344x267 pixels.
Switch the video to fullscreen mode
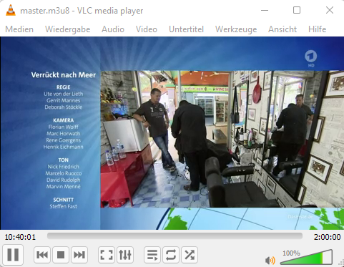coord(107,255)
